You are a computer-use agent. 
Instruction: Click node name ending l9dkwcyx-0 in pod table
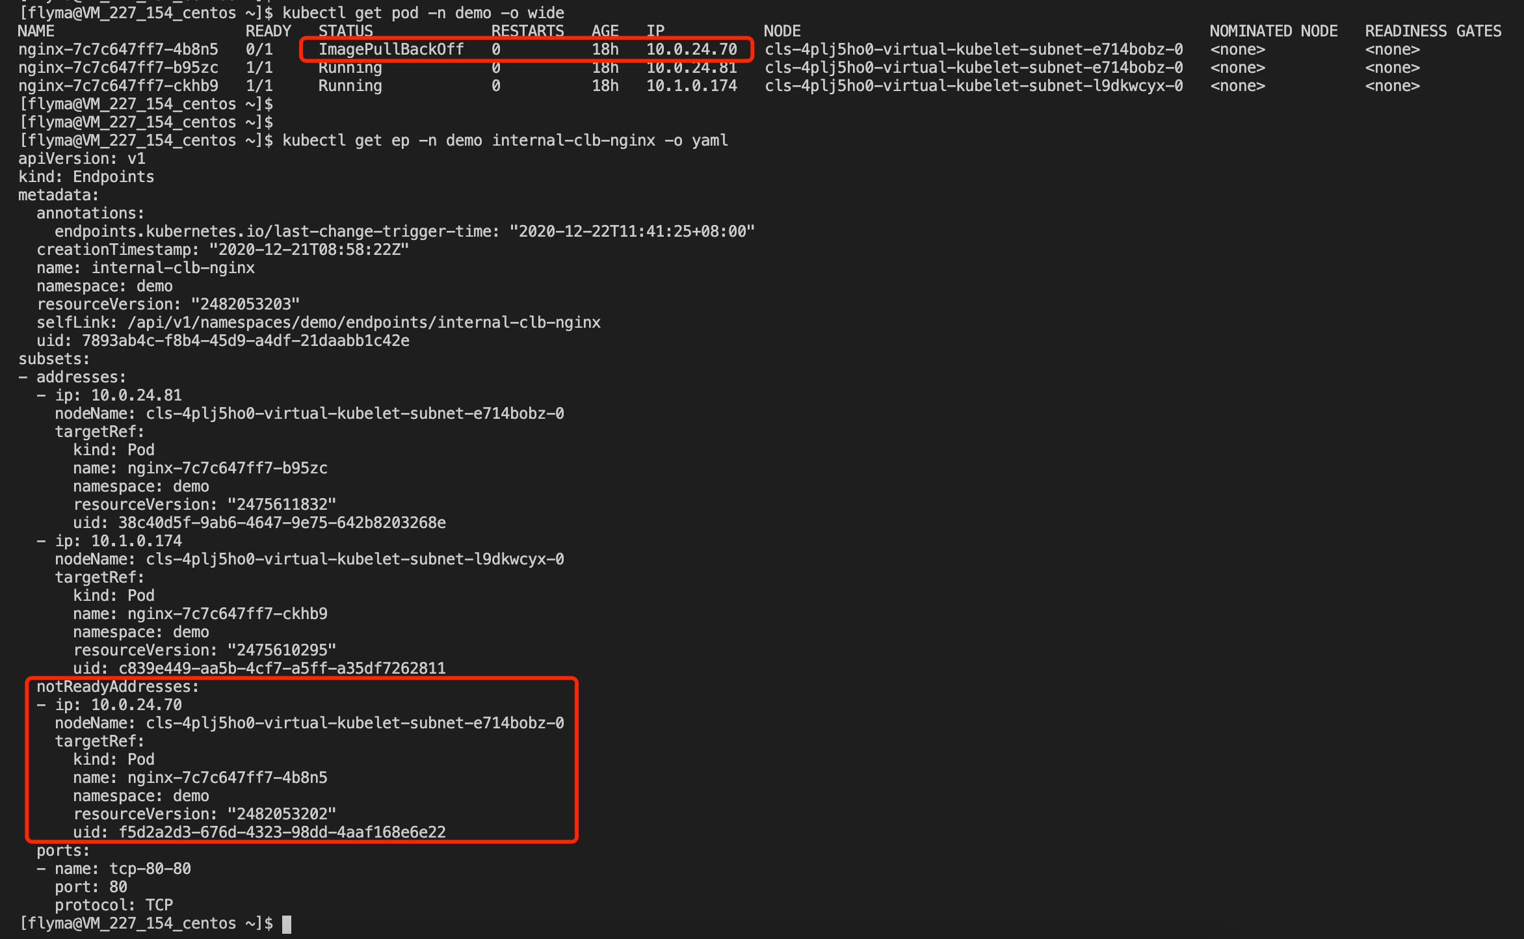[x=973, y=86]
